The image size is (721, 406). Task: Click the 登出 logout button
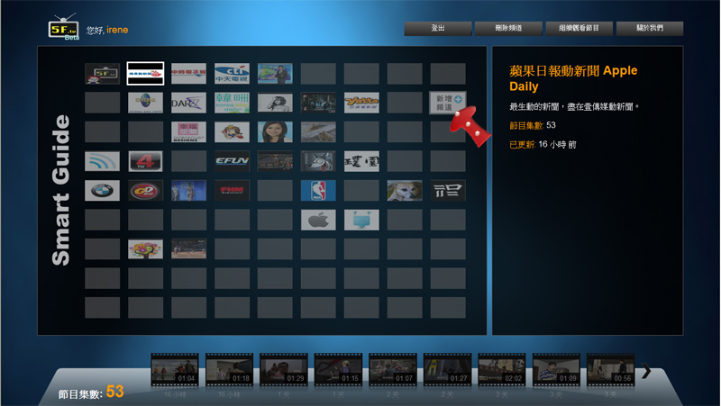(438, 29)
